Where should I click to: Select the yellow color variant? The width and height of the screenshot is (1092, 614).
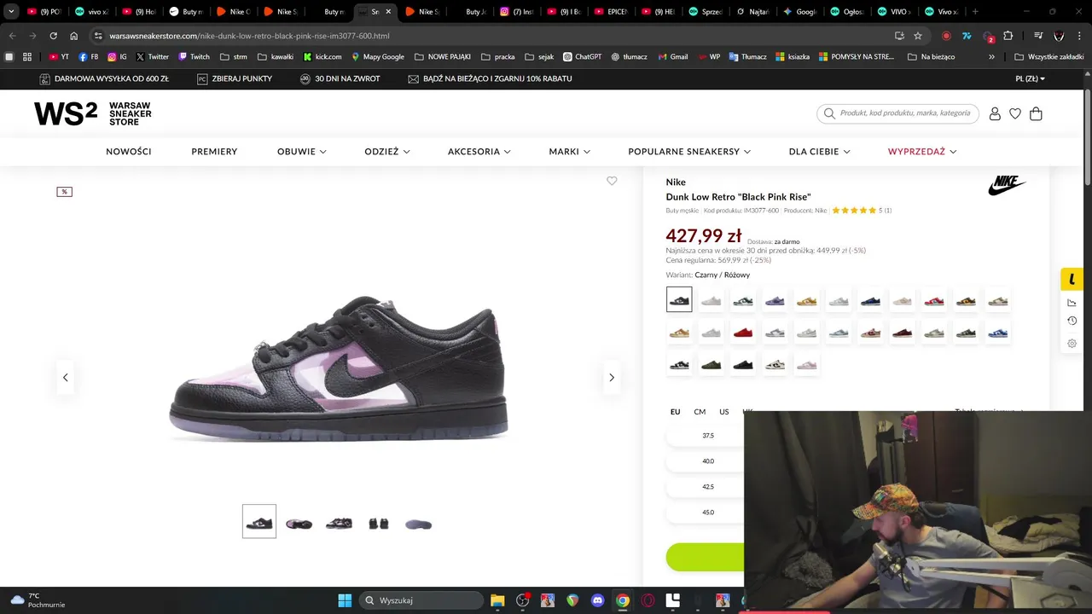click(806, 300)
